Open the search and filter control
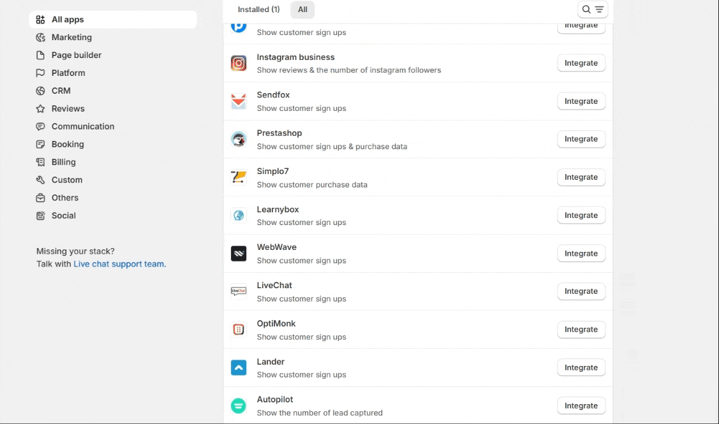Screen dimensions: 719x424 [x=593, y=9]
